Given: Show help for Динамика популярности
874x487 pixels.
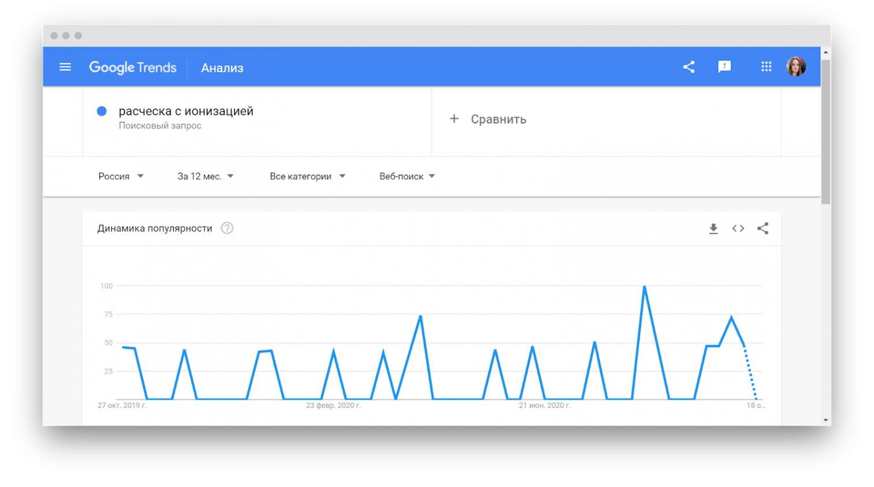Looking at the screenshot, I should click(227, 228).
